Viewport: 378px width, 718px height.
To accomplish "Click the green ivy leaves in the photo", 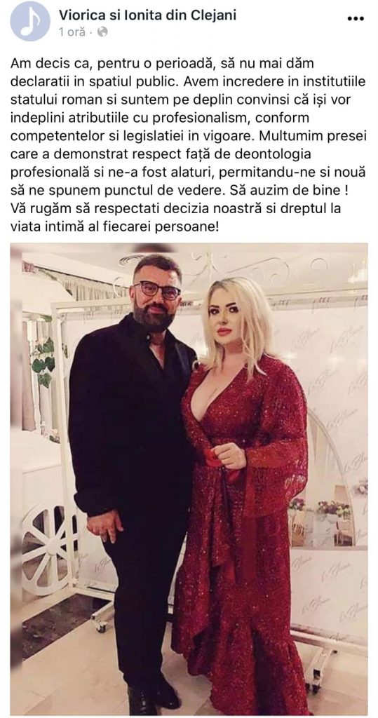I will pos(46,362).
